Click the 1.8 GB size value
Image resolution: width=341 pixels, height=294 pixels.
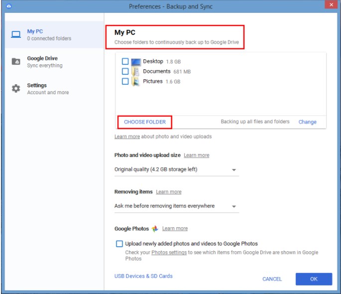pyautogui.click(x=174, y=62)
